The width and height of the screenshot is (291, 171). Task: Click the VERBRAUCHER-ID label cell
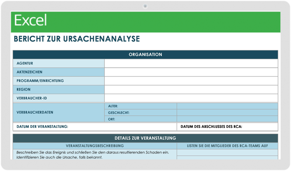coord(59,98)
